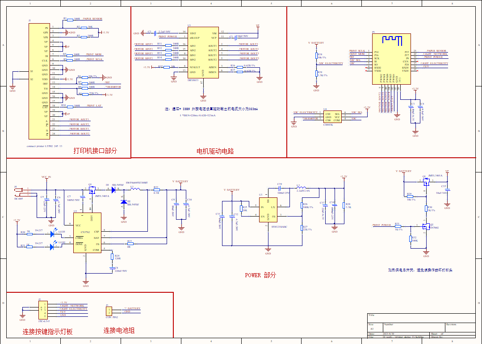Select the LIGHT_NETWORK label at J2

point(72,306)
